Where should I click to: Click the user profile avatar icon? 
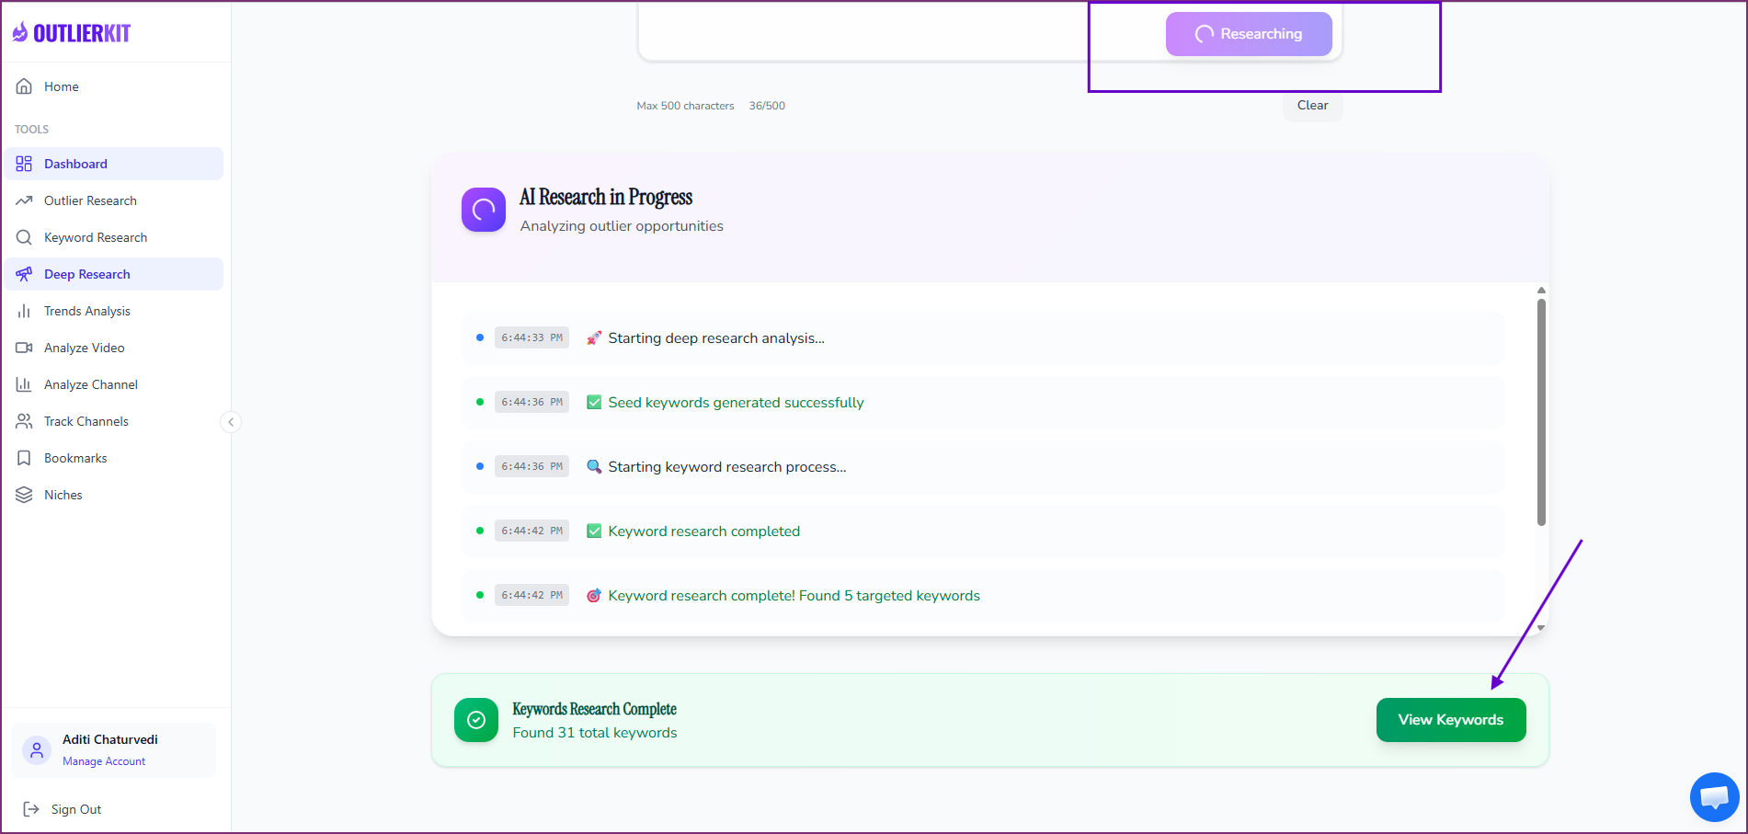click(x=36, y=749)
